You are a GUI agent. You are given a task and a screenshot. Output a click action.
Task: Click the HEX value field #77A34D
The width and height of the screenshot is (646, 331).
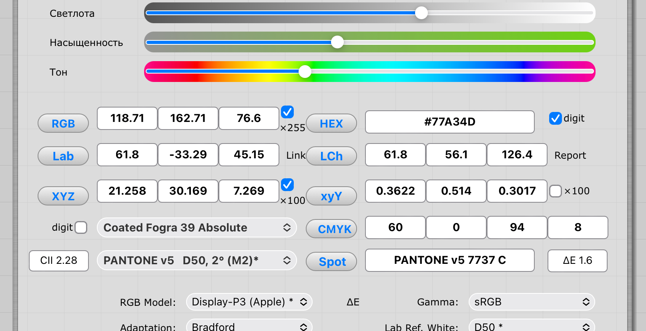449,122
